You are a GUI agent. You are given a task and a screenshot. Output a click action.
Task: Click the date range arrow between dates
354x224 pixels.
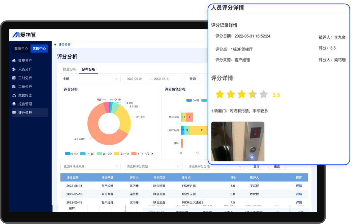(x=151, y=79)
